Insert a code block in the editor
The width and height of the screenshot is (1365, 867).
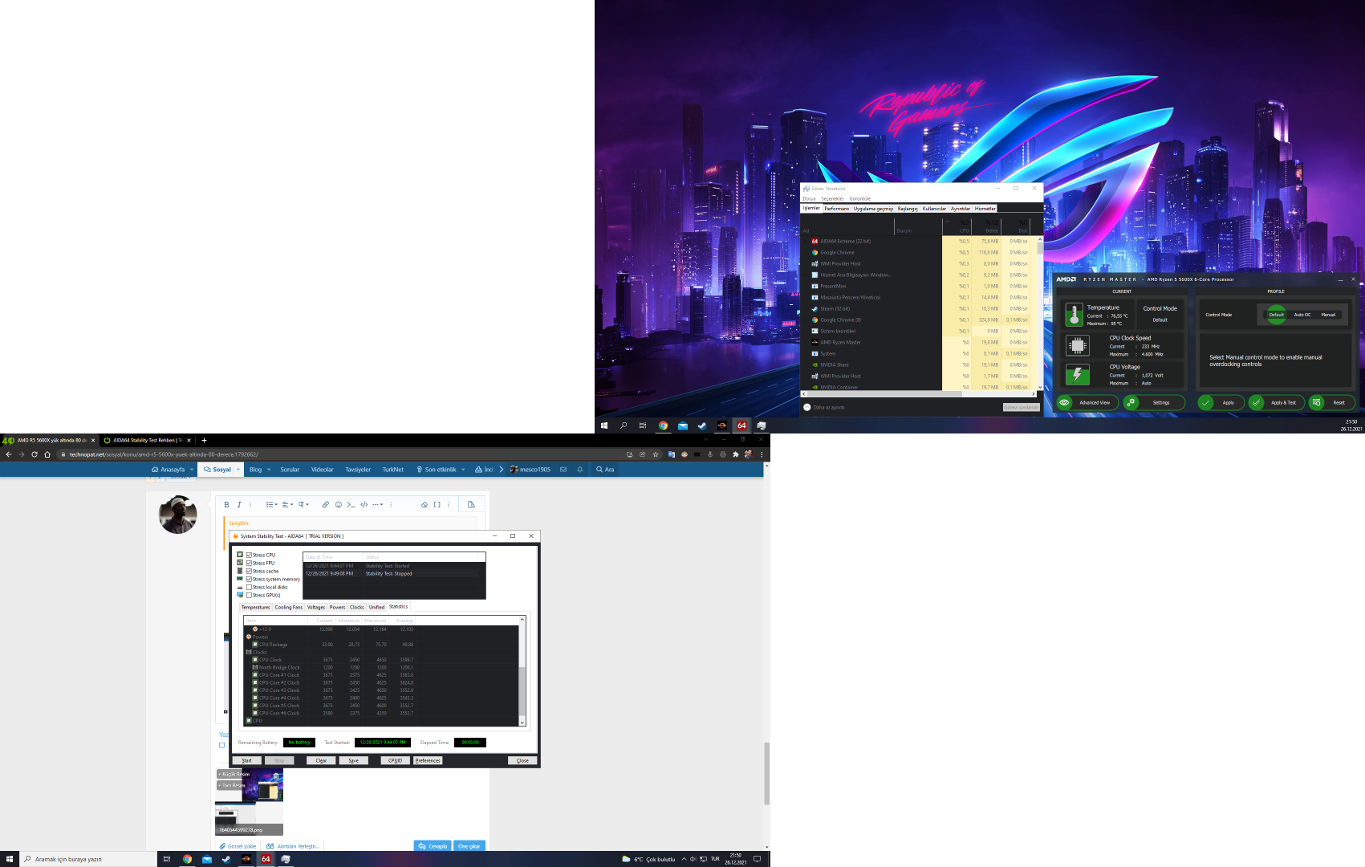point(364,505)
